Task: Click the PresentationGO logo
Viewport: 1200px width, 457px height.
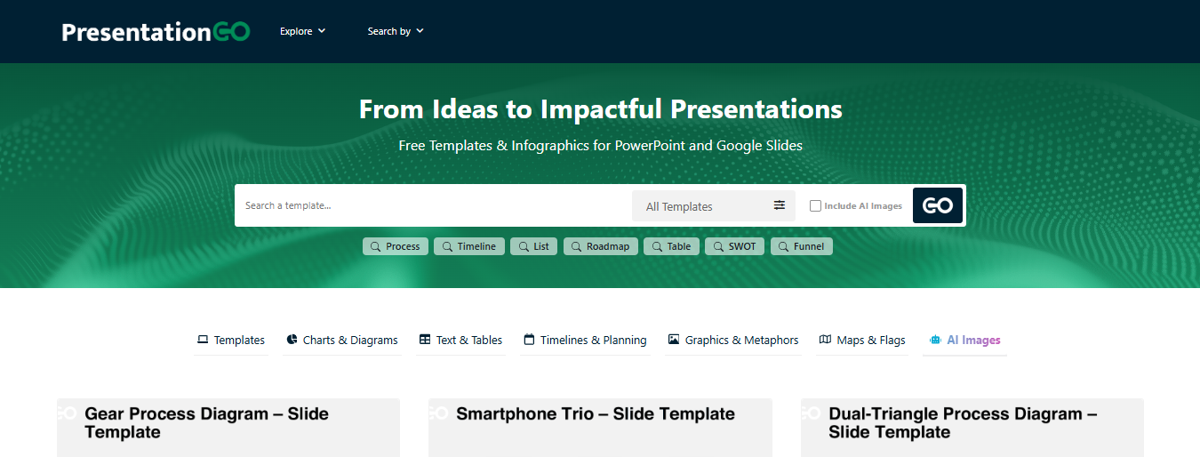Action: (156, 31)
